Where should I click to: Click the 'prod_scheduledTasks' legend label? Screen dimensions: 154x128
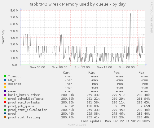[x=26, y=99]
